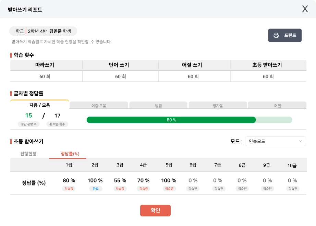
Task: Click the 학습전 badge under 6급
Action: pyautogui.click(x=193, y=189)
